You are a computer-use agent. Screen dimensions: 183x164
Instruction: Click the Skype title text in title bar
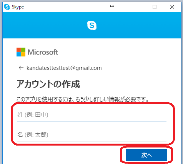(18, 7)
